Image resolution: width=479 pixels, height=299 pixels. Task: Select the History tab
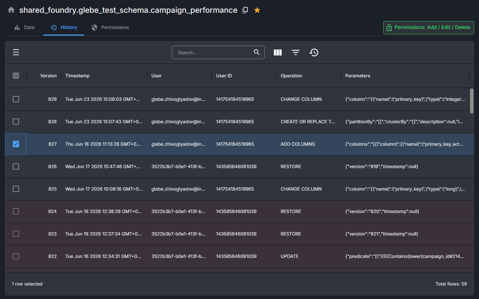64,27
